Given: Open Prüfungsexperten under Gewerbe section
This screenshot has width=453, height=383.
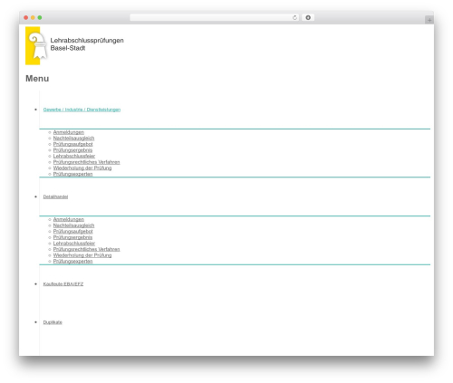Looking at the screenshot, I should 72,174.
